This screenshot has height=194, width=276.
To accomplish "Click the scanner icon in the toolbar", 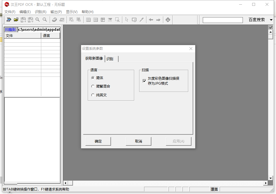I will pyautogui.click(x=9, y=20).
